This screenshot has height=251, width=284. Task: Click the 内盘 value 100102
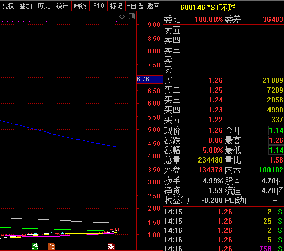click(271, 170)
